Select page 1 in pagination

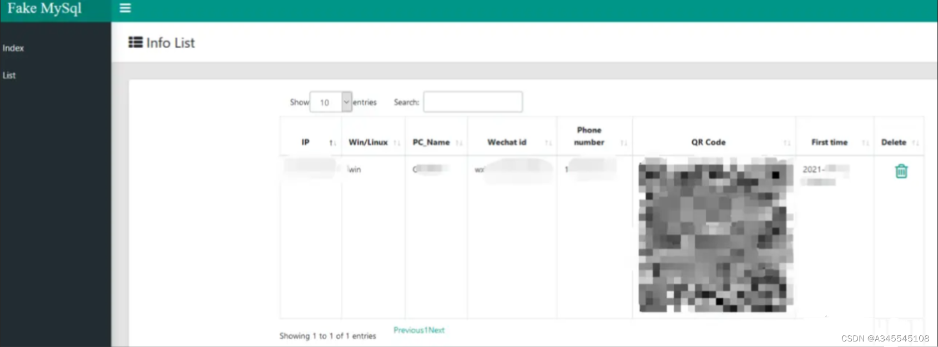[426, 330]
